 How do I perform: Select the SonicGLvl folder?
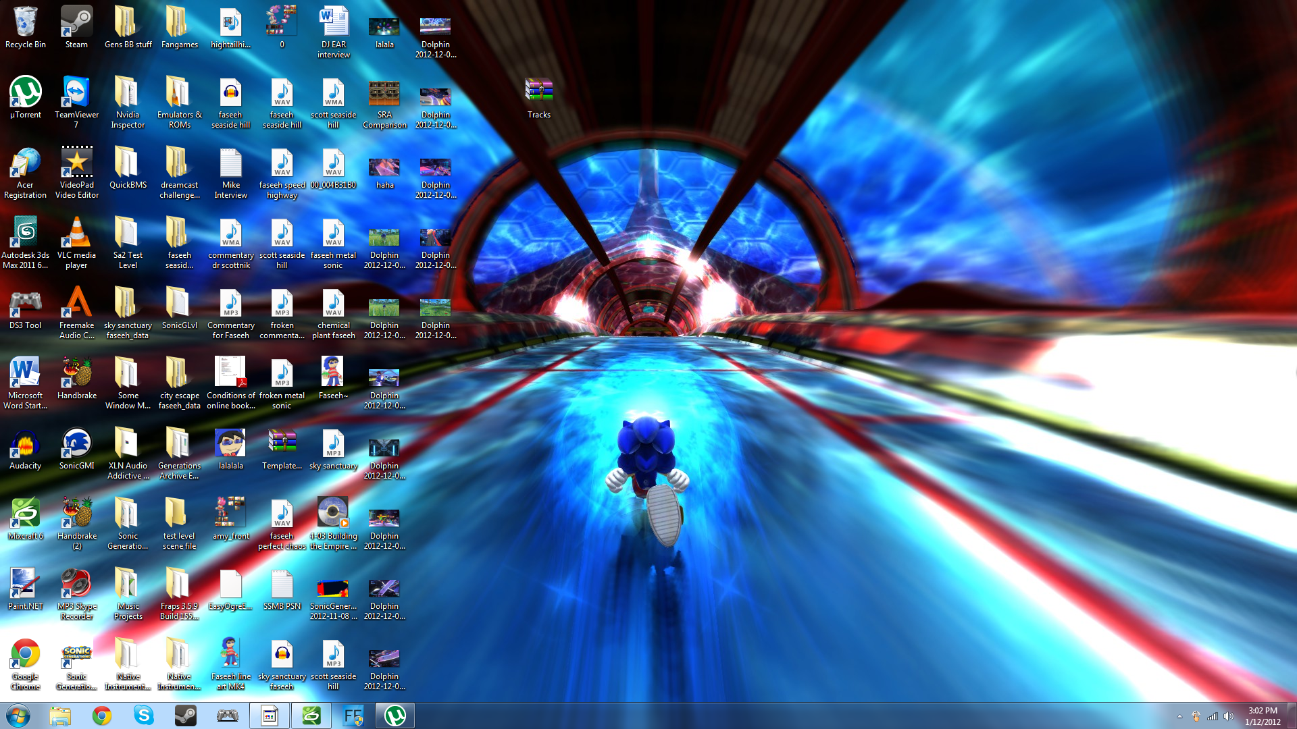[180, 308]
